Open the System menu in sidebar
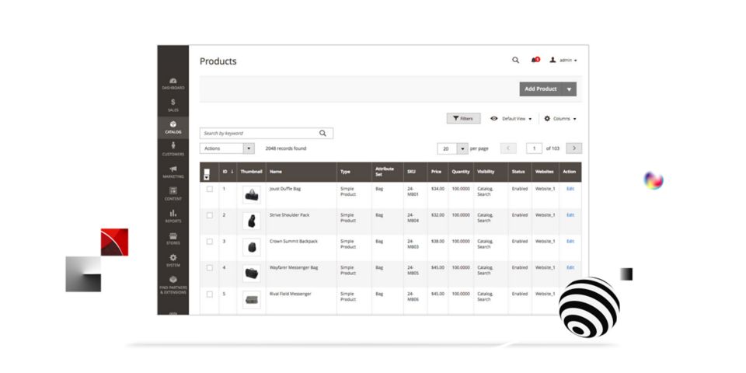 (x=173, y=260)
